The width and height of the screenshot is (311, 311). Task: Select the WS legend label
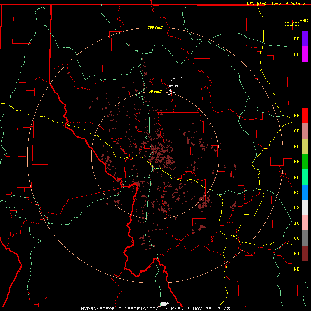(296, 192)
